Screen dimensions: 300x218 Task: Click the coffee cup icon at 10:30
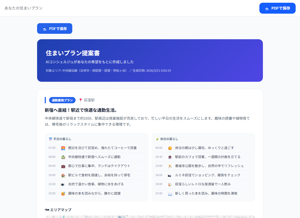[170, 157]
